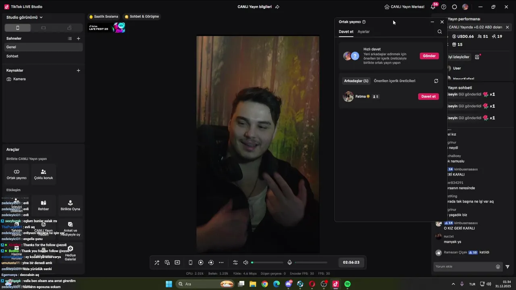Viewport: 516px width, 290px height.
Task: Minimize the Ortak yayıncı panel
Action: (x=432, y=22)
